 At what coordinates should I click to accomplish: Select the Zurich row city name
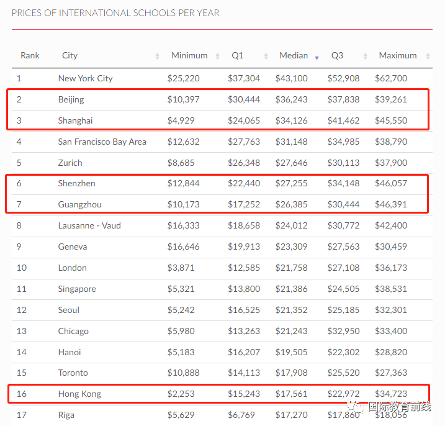70,163
